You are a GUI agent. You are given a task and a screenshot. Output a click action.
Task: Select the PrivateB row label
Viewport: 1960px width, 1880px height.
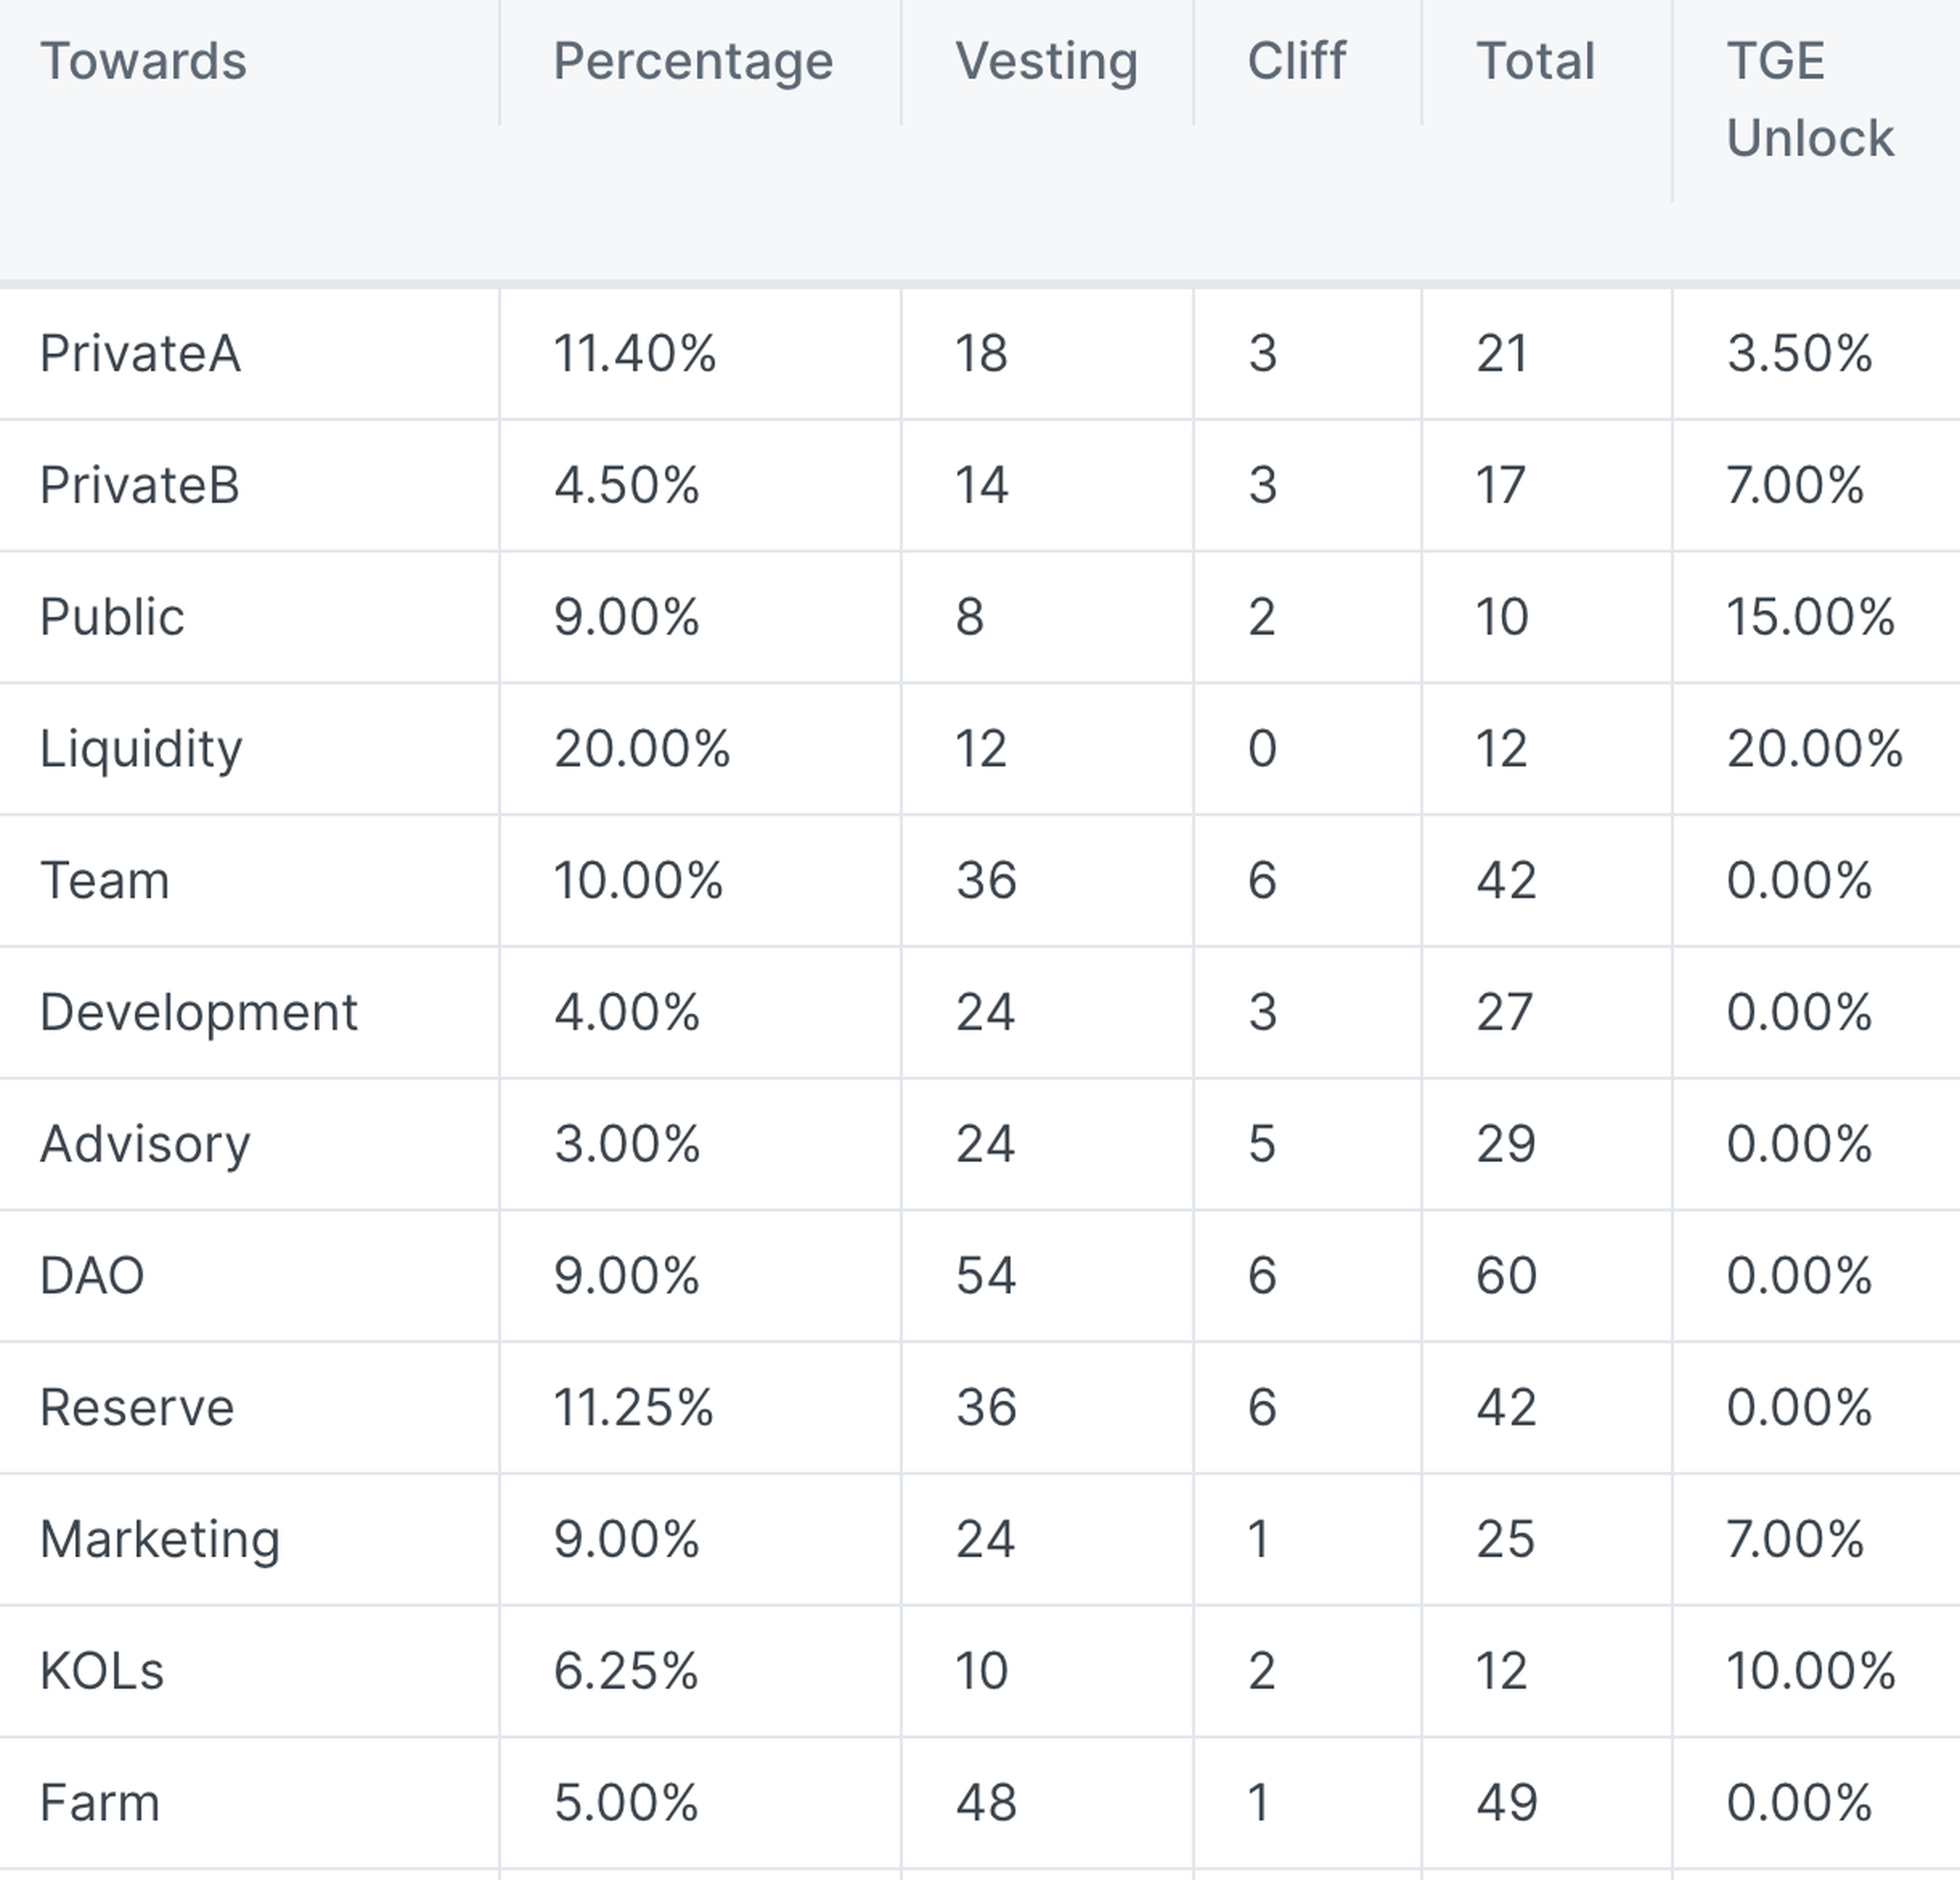[x=140, y=485]
